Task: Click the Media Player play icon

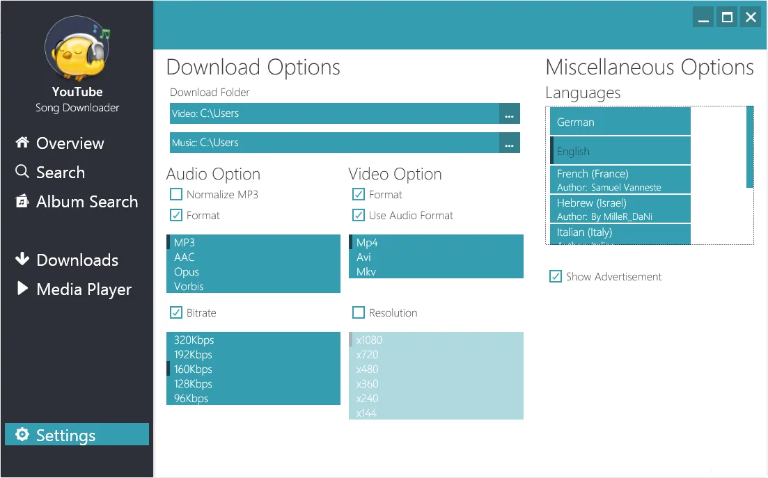Action: (22, 289)
